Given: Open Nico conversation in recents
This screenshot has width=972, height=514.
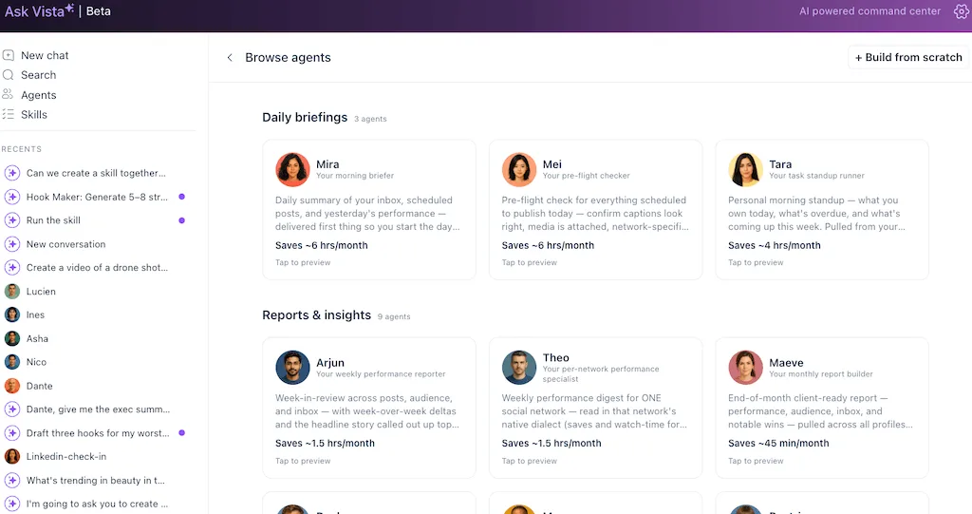Looking at the screenshot, I should (x=36, y=362).
